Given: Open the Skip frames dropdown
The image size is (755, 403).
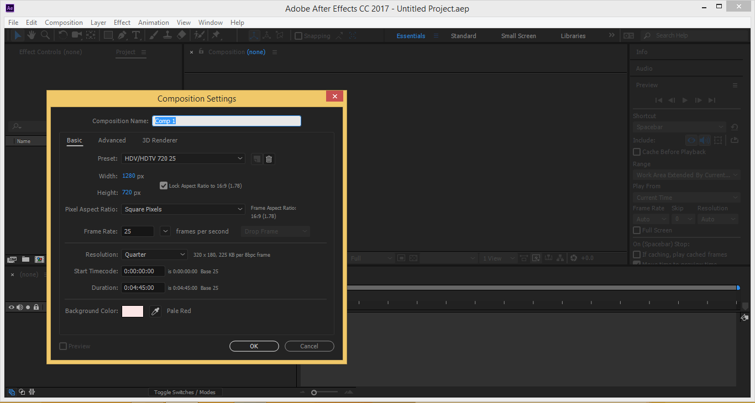Looking at the screenshot, I should point(683,219).
